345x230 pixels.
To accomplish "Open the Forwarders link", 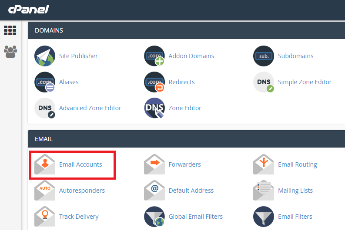I will 184,164.
